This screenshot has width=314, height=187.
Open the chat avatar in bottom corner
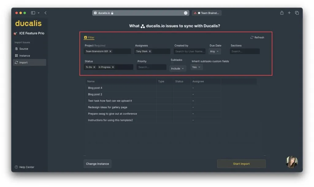tap(292, 162)
